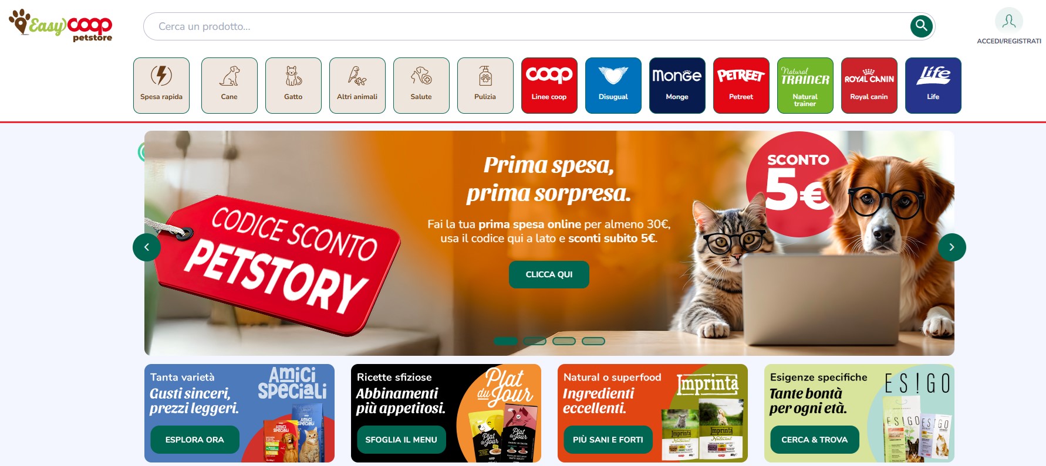Open the Accedi/Registrati user icon
The width and height of the screenshot is (1046, 466).
tap(1009, 21)
